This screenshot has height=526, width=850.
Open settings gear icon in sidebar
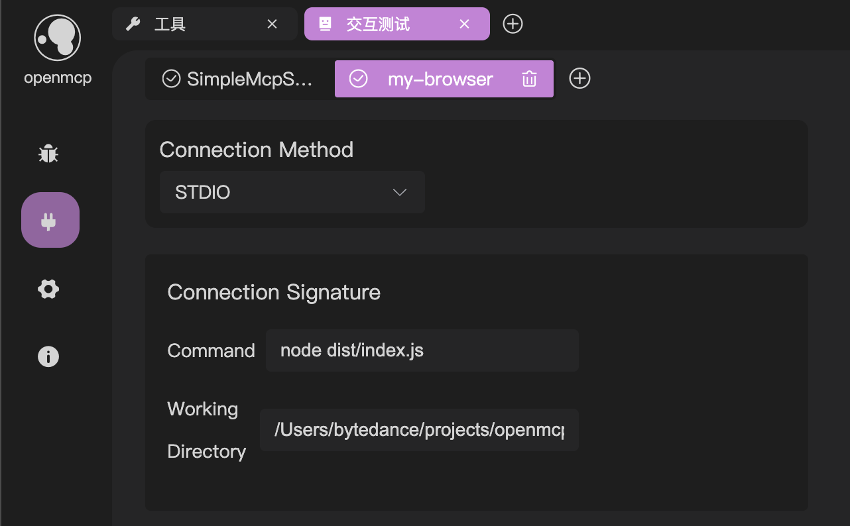48,289
